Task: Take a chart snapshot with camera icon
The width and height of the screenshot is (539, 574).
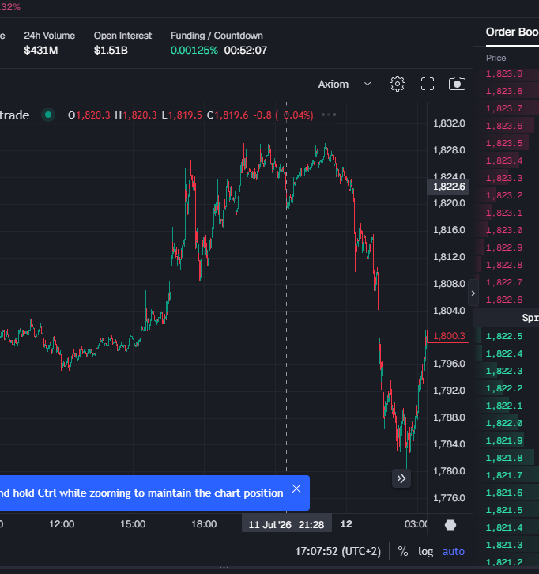Action: coord(457,84)
